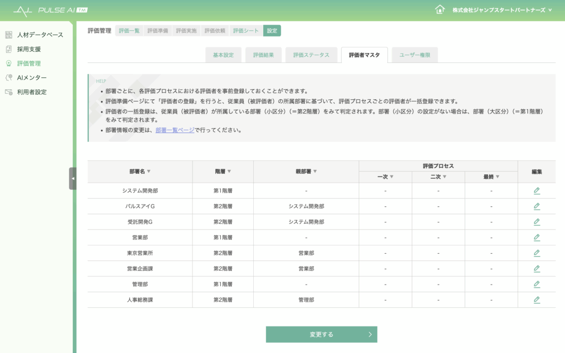Viewport: 565px width, 353px height.
Task: Sort by 最終 evaluator column arrow
Action: point(498,177)
